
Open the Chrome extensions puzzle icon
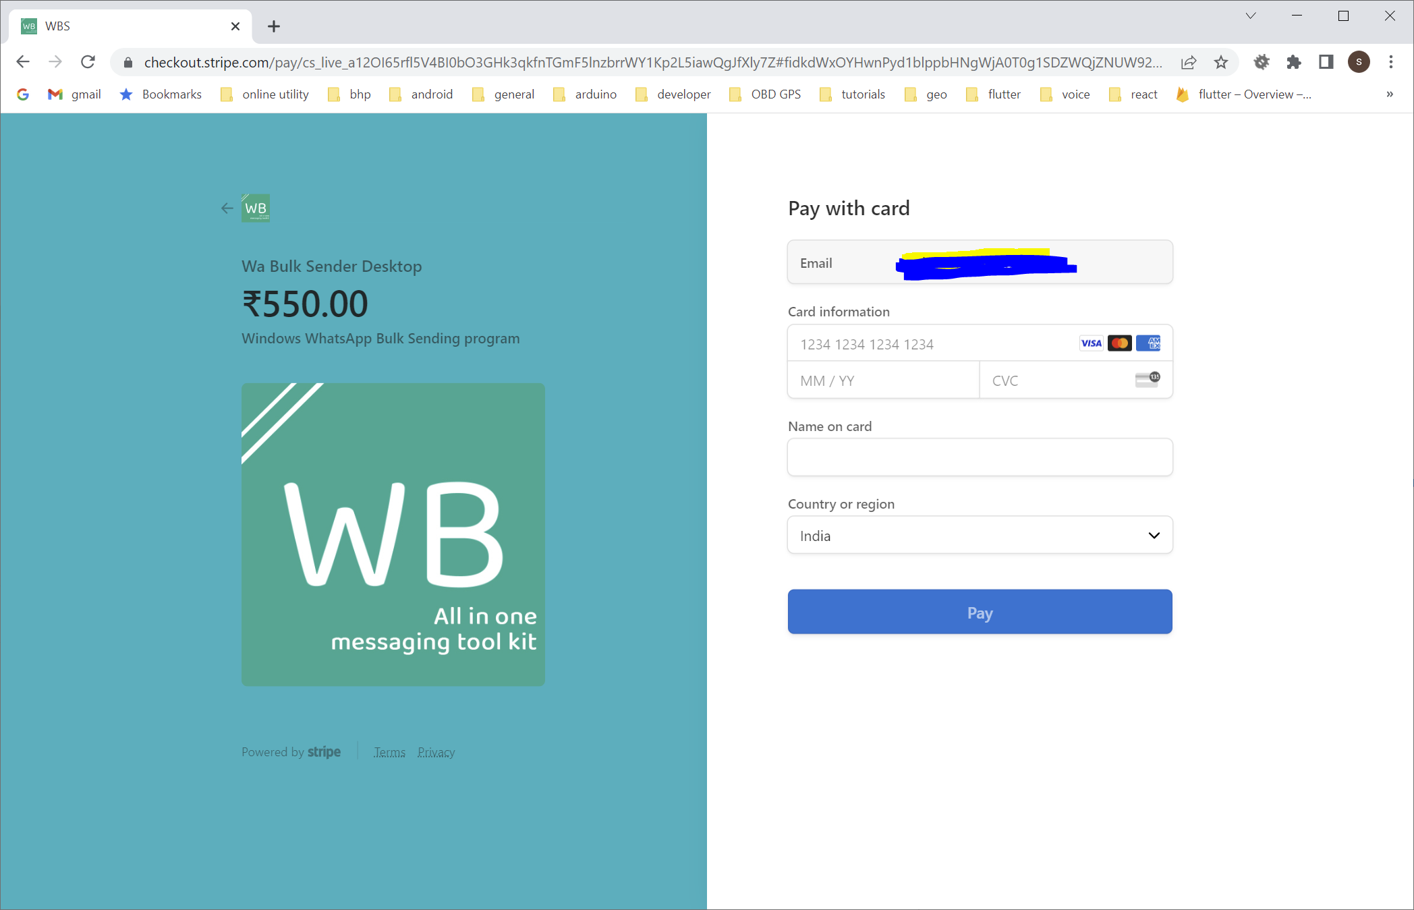(1293, 63)
